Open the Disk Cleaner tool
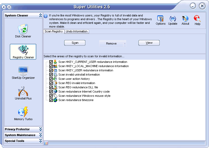 [23, 31]
